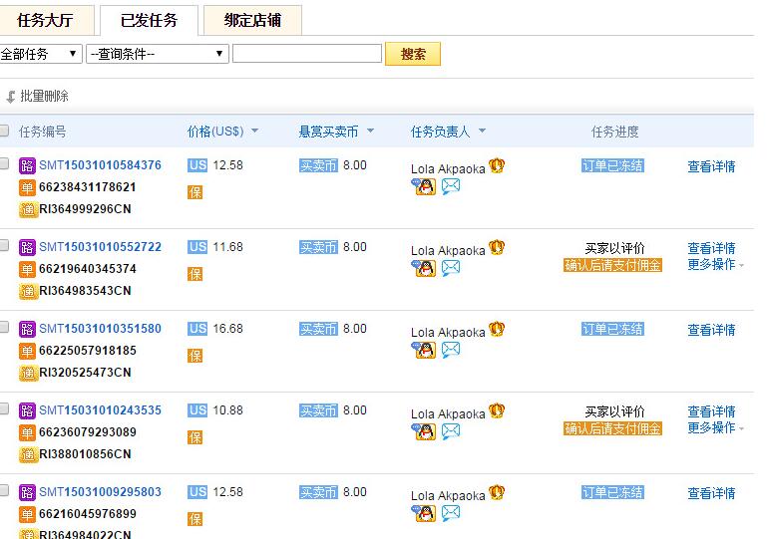Viewport: 767px width, 539px height.
Task: Open QQ chat icon in SMT15031010351580 row
Action: (424, 350)
